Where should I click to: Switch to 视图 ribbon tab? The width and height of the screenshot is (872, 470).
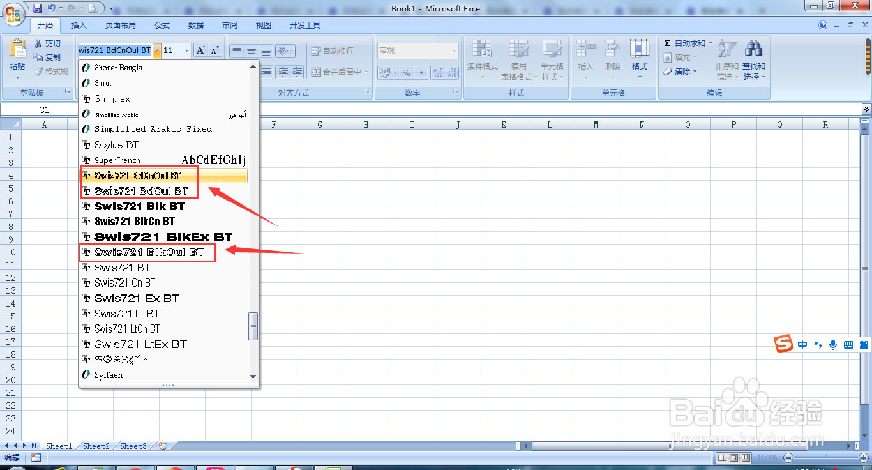tap(264, 26)
